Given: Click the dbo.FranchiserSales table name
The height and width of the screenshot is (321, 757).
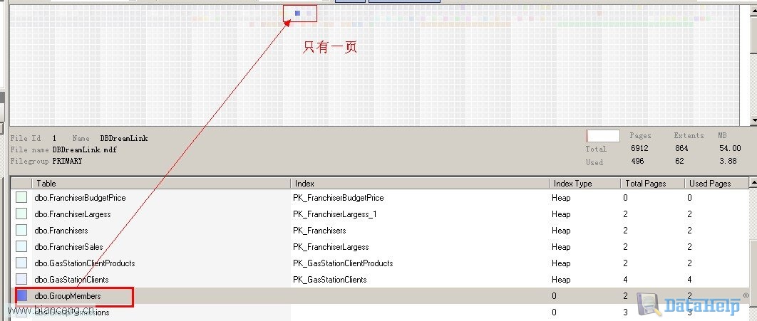Looking at the screenshot, I should [x=68, y=247].
